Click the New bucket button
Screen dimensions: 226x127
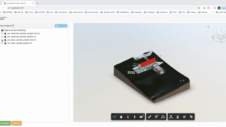point(61,26)
